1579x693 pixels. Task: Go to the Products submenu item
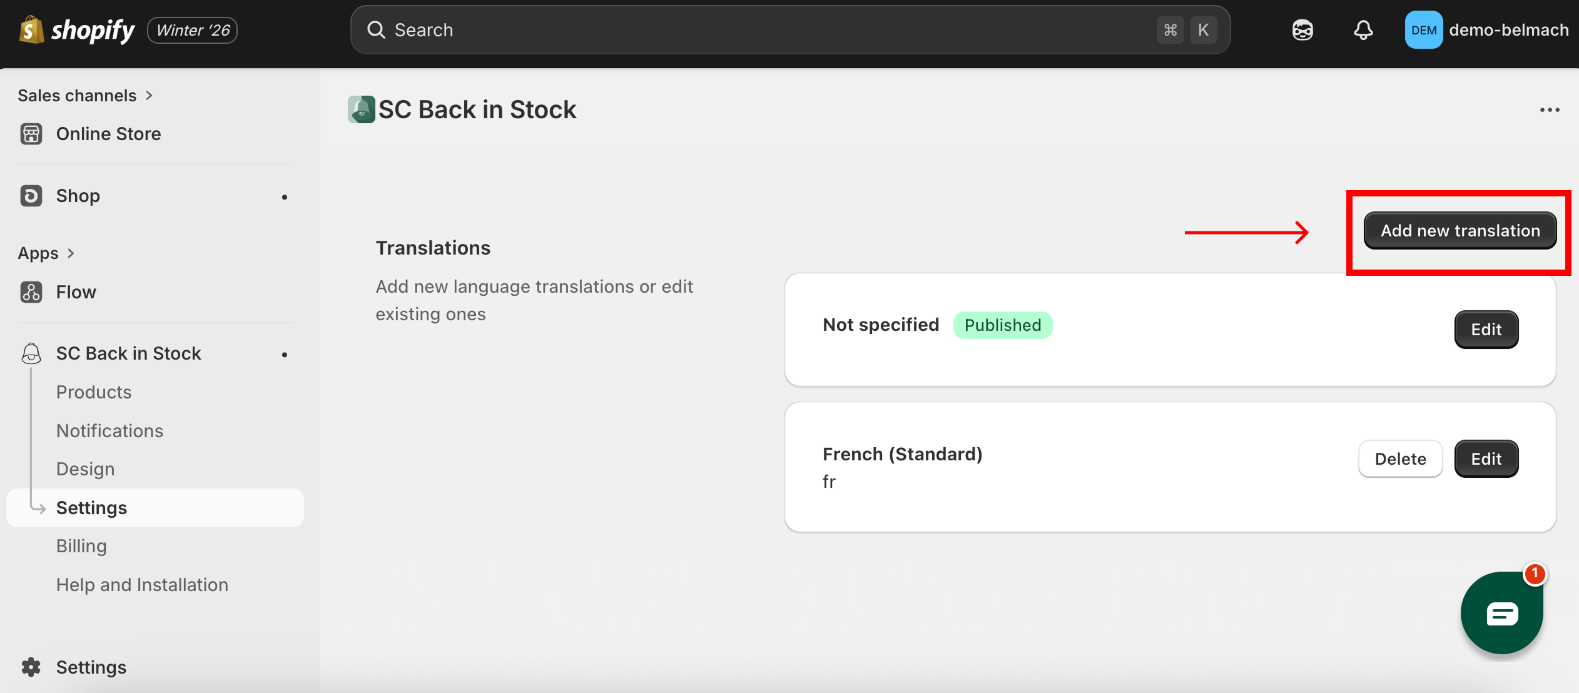pyautogui.click(x=94, y=392)
